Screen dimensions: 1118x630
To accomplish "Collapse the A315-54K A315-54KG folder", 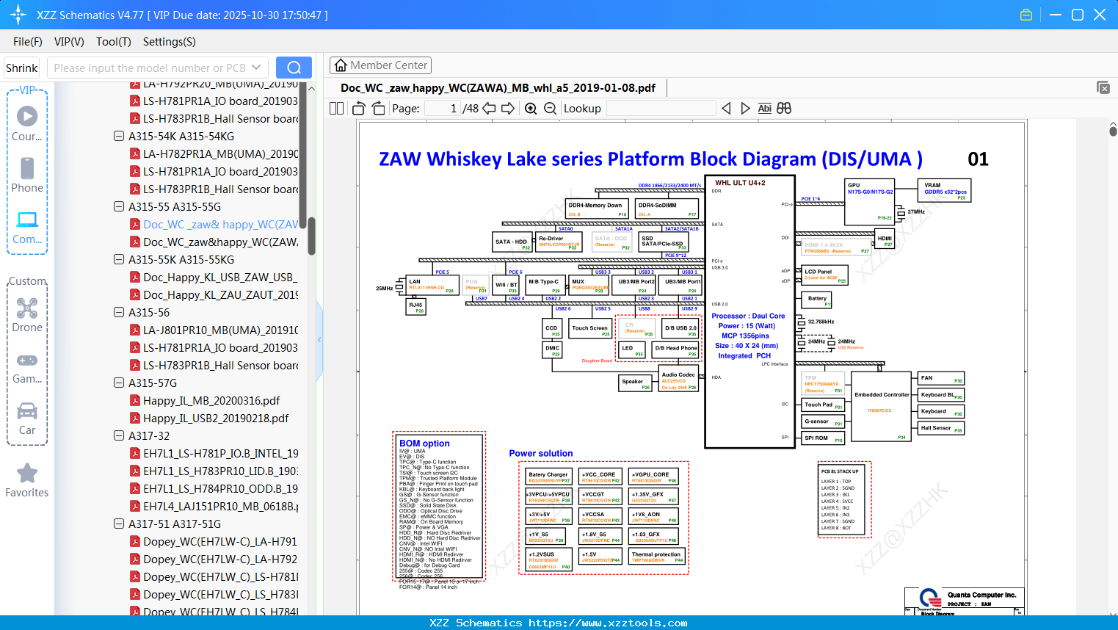I will 119,136.
